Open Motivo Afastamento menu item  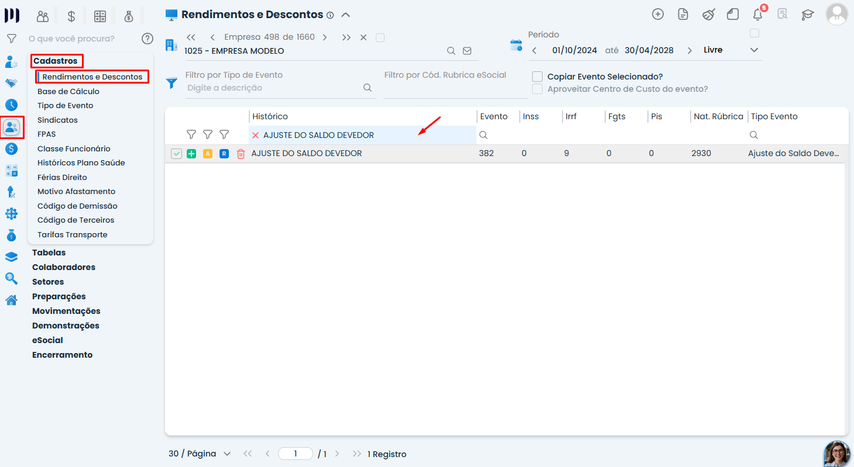point(77,191)
